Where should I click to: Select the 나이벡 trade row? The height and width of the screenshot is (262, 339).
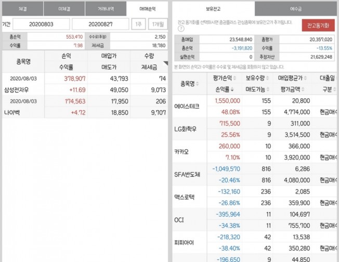[x=85, y=107]
